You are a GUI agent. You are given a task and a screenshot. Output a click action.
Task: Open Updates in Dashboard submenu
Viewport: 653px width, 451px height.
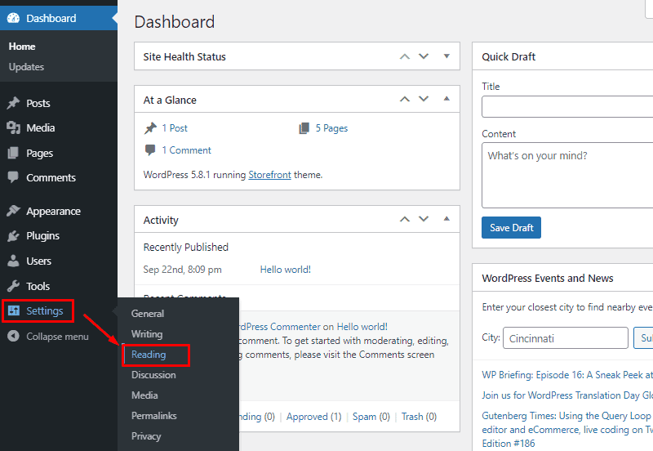[x=26, y=67]
